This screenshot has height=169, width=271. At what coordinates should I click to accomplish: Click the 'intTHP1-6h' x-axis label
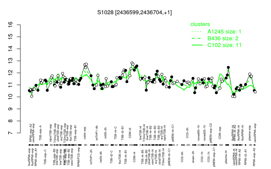[x=97, y=133]
